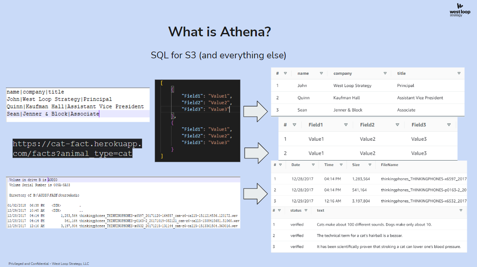Click the "Sean" cell in the name column
477x267 pixels.
click(302, 110)
